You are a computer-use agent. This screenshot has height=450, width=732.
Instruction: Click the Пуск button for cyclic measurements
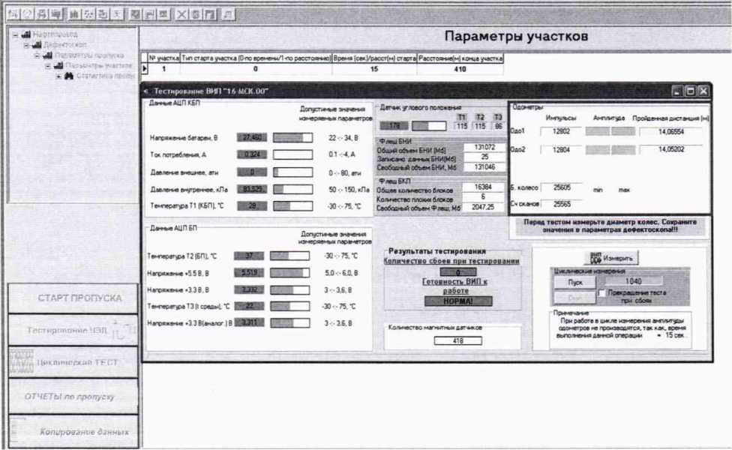(575, 282)
